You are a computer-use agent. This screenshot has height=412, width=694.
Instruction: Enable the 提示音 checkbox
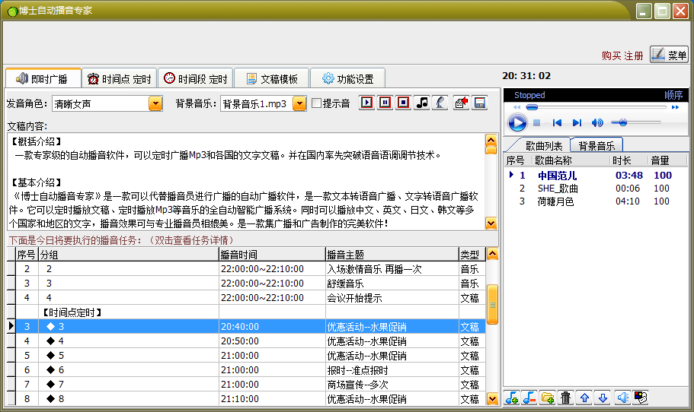point(316,103)
